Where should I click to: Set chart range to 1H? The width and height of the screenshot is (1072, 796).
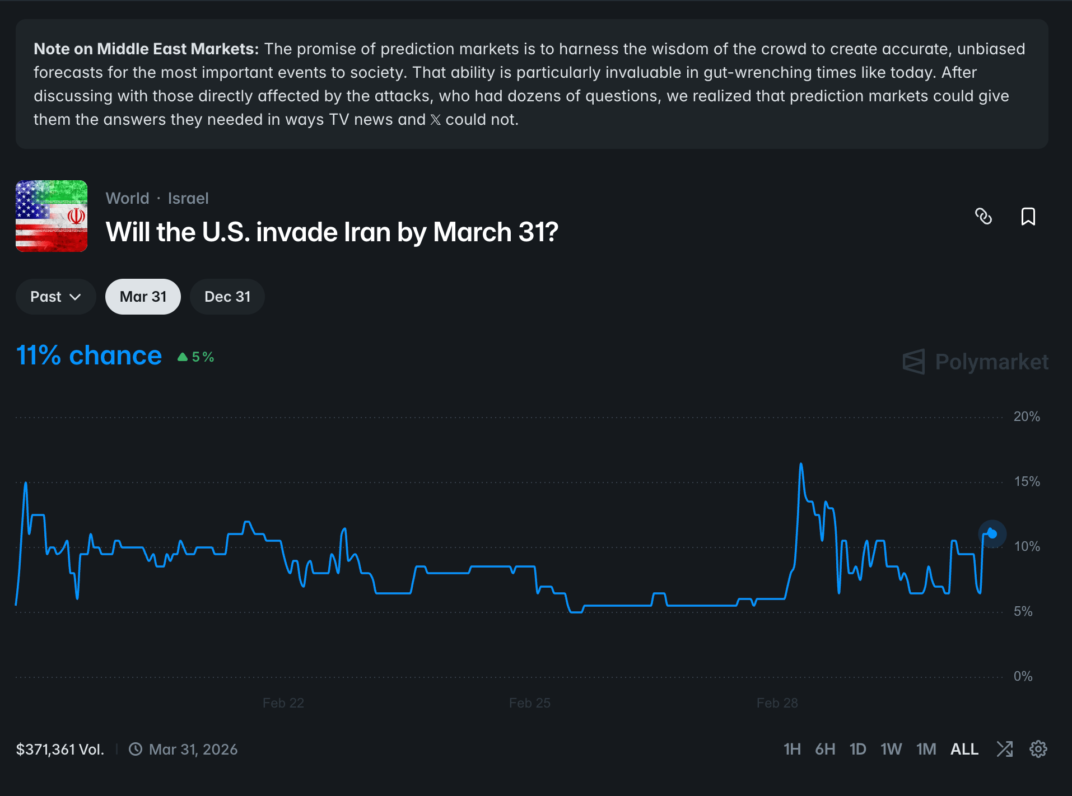(792, 749)
